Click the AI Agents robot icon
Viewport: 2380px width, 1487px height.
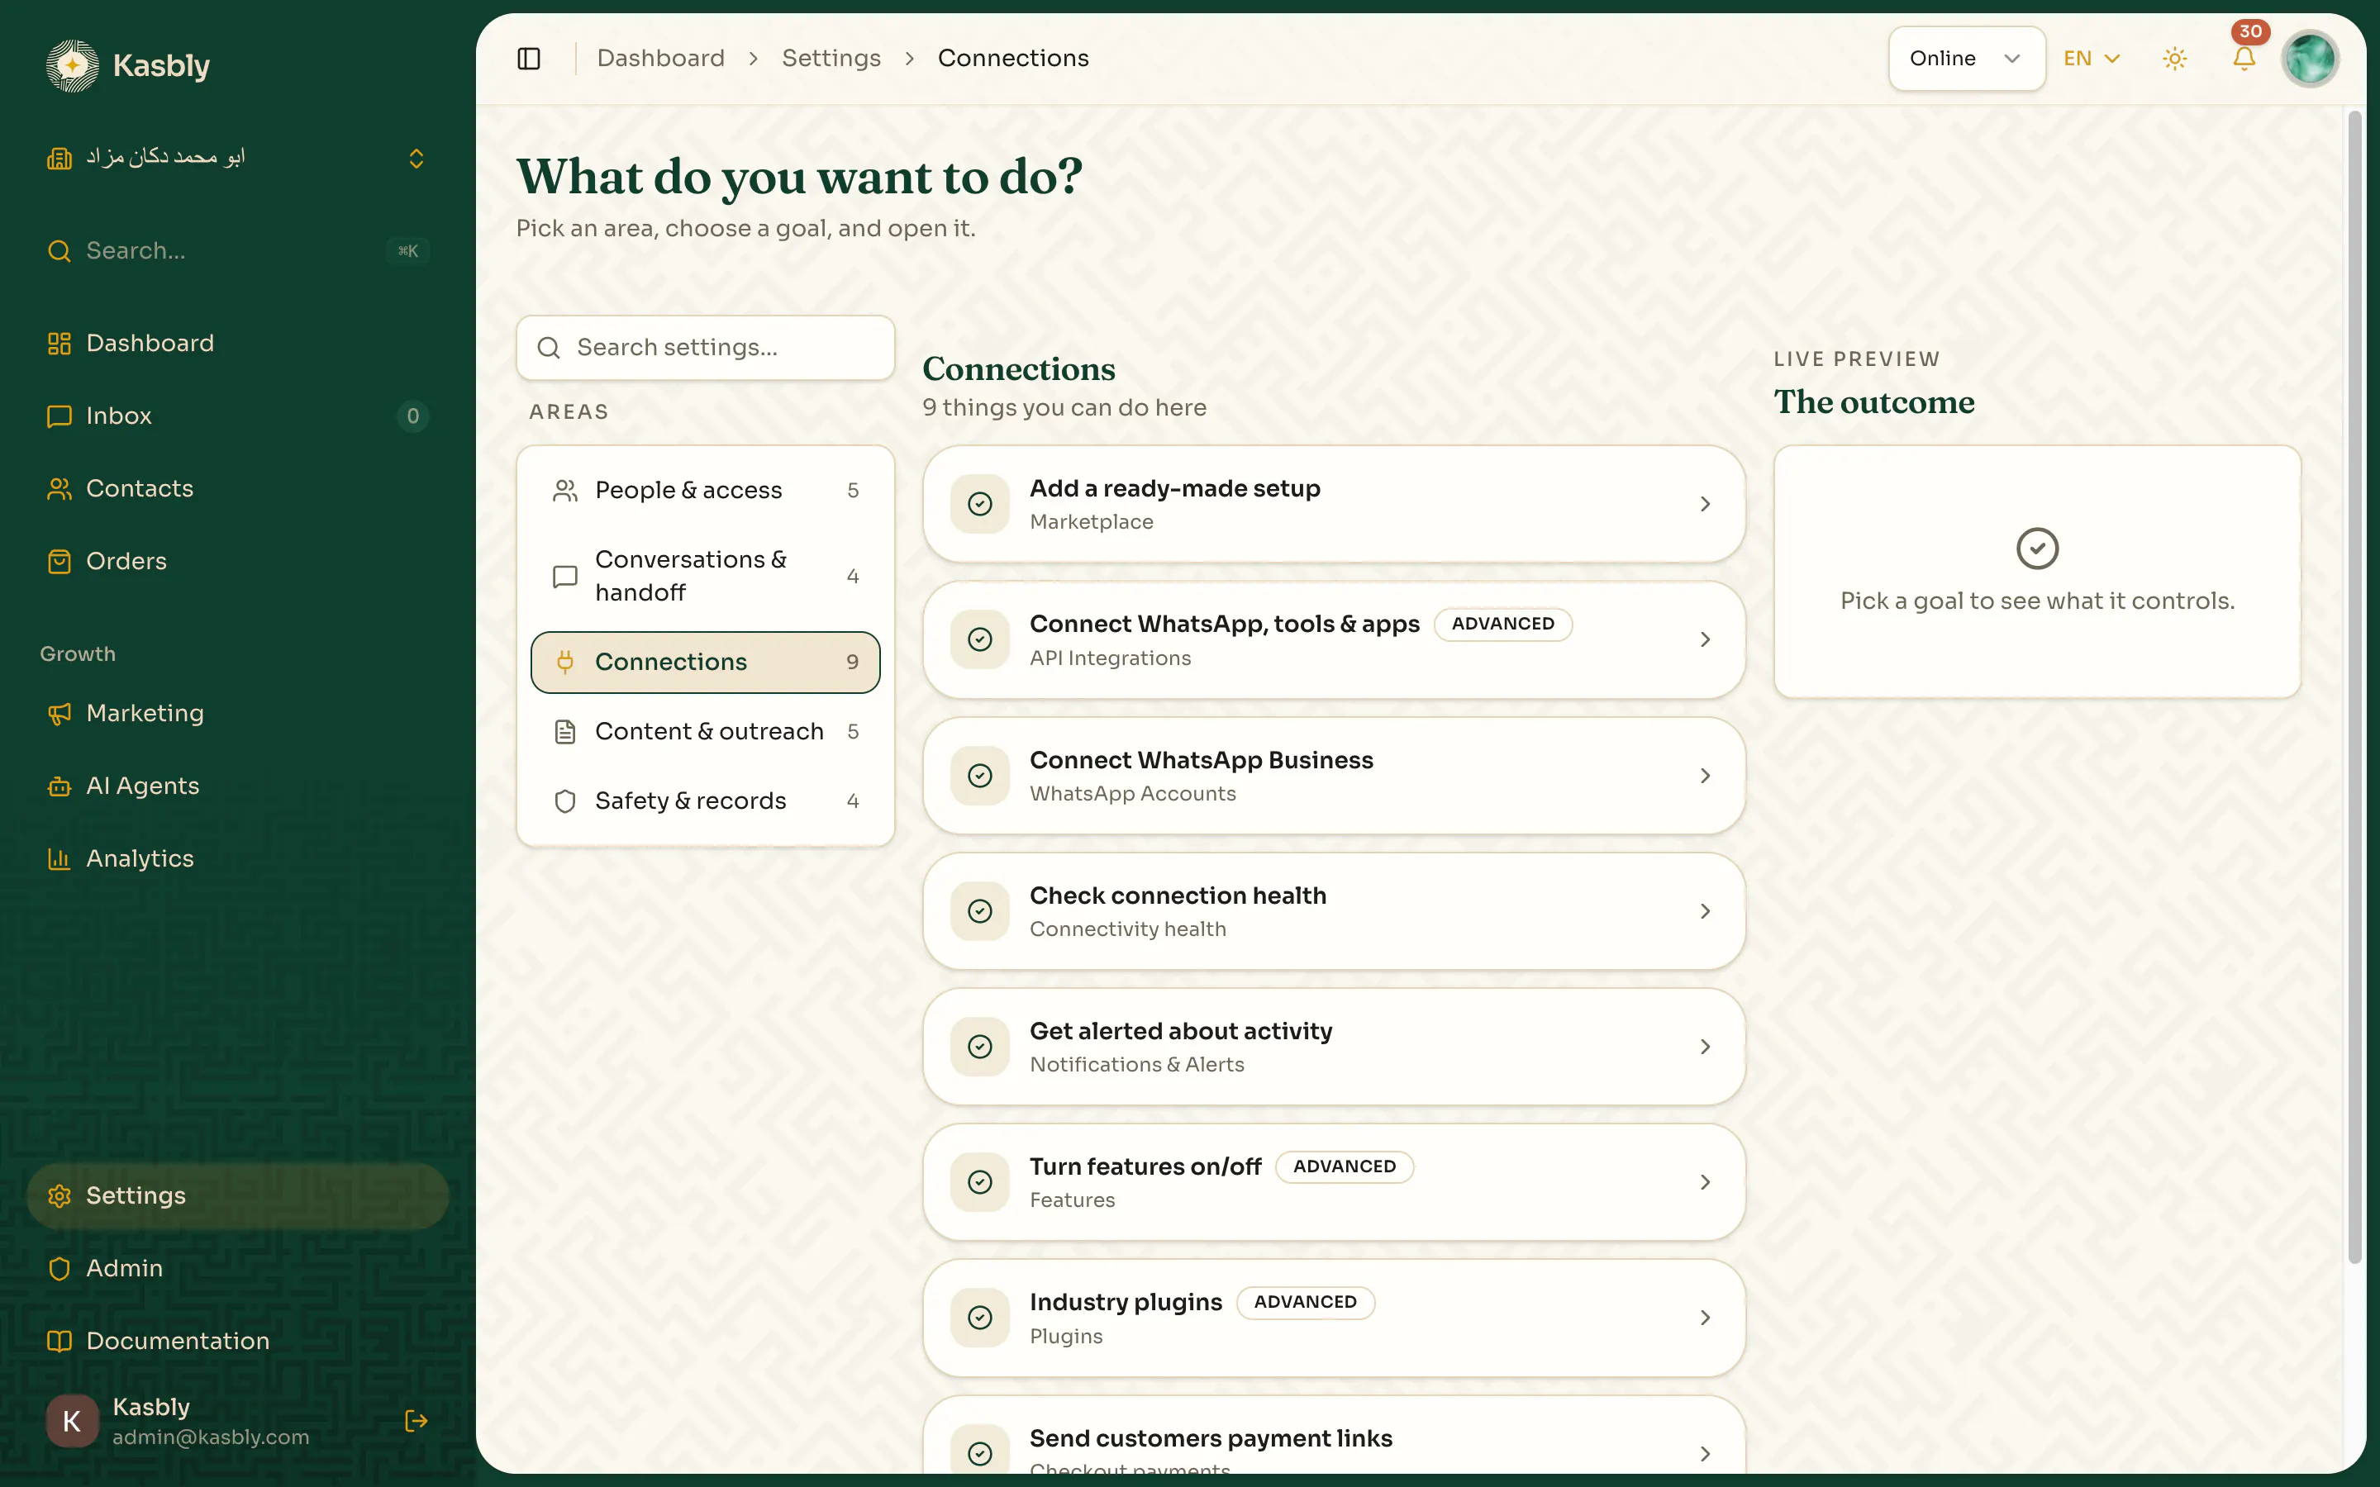pyautogui.click(x=59, y=786)
